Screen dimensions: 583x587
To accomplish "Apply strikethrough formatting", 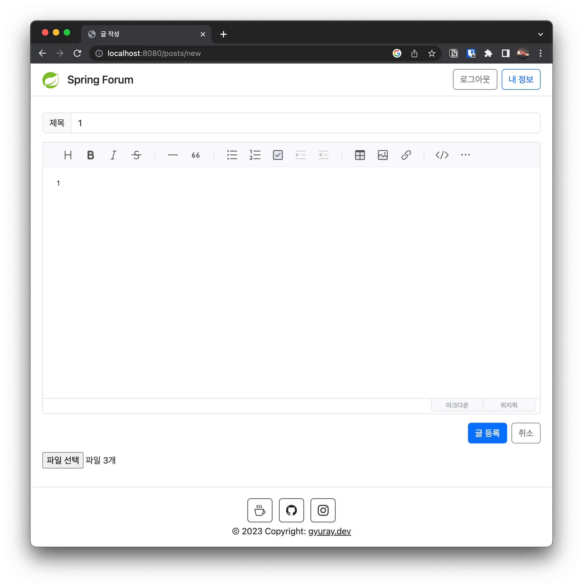I will 136,155.
